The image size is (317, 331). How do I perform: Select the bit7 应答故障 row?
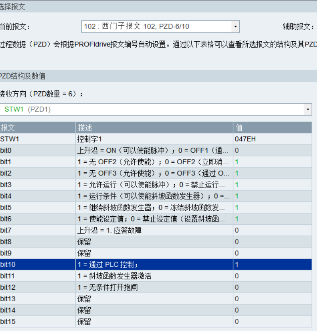tap(154, 230)
